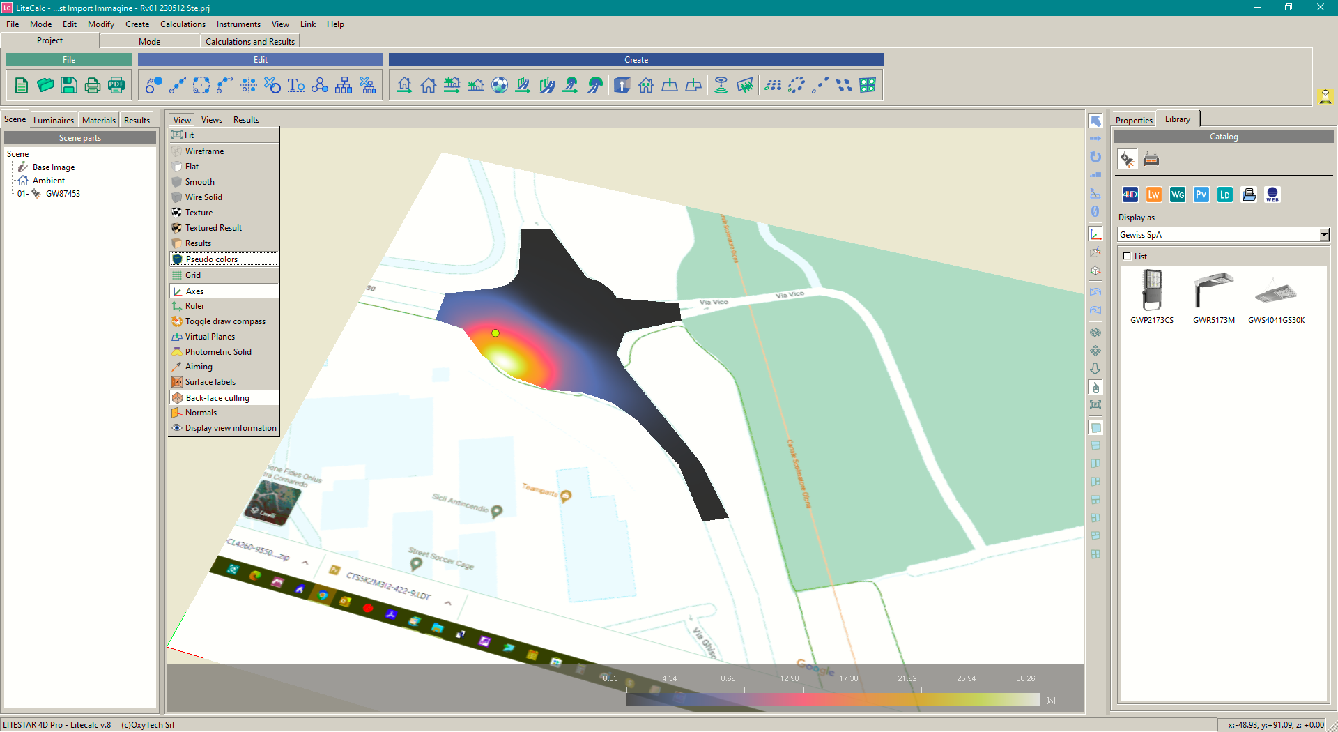Print using the printer icon

pyautogui.click(x=92, y=85)
